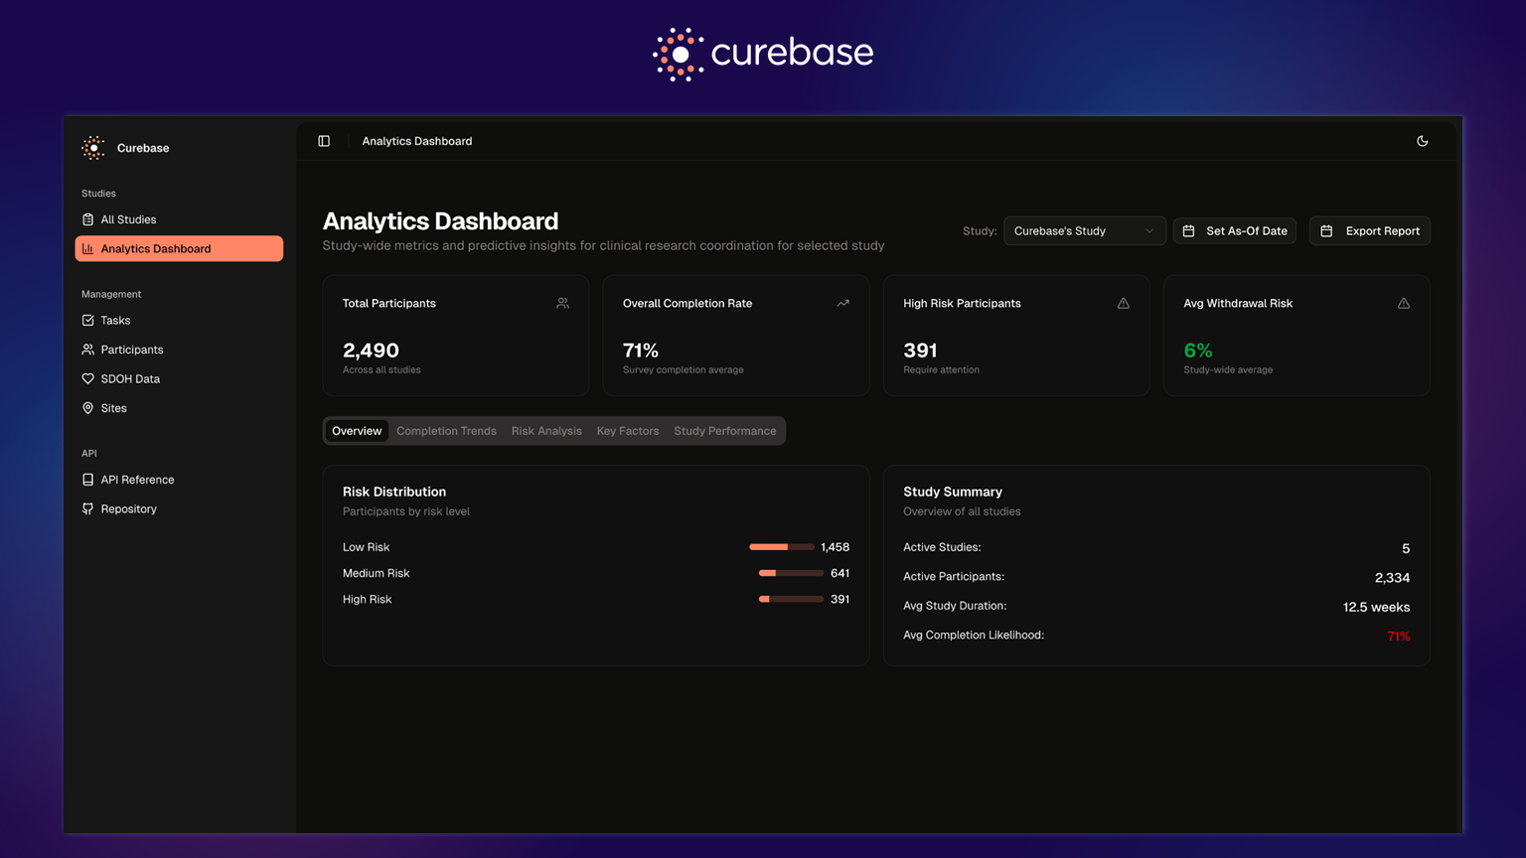This screenshot has width=1526, height=858.
Task: Open the Risk Analysis tab
Action: 546,431
